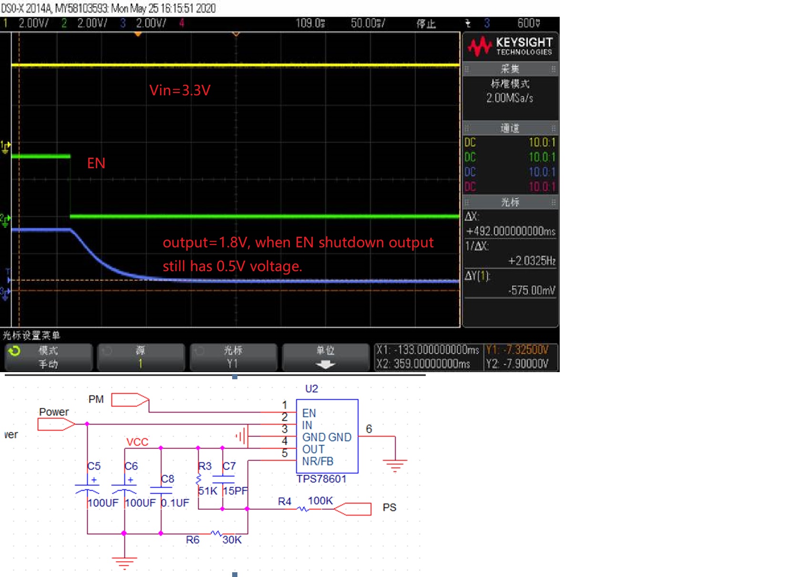Click the 采集 acquisition panel header
This screenshot has width=789, height=577.
coord(510,69)
